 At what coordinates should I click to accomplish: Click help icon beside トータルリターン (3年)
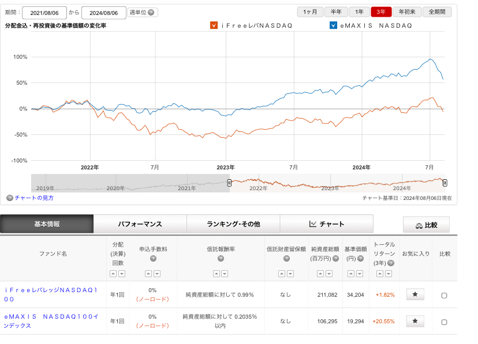(x=391, y=263)
